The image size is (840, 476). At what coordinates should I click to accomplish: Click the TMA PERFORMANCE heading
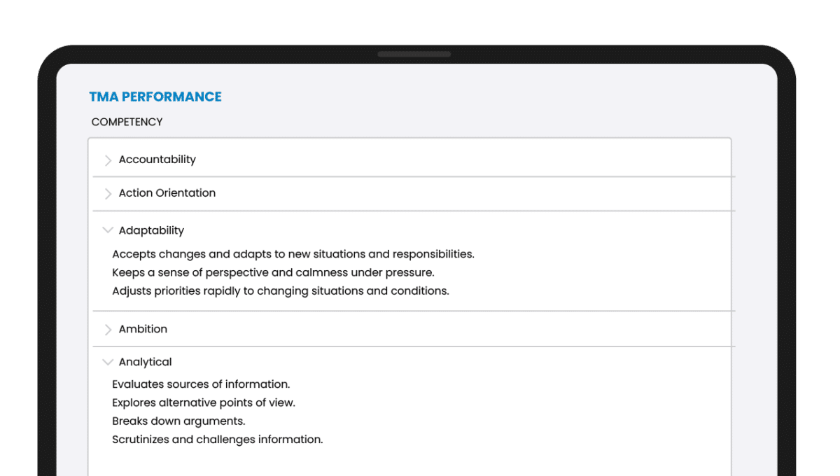click(x=155, y=96)
